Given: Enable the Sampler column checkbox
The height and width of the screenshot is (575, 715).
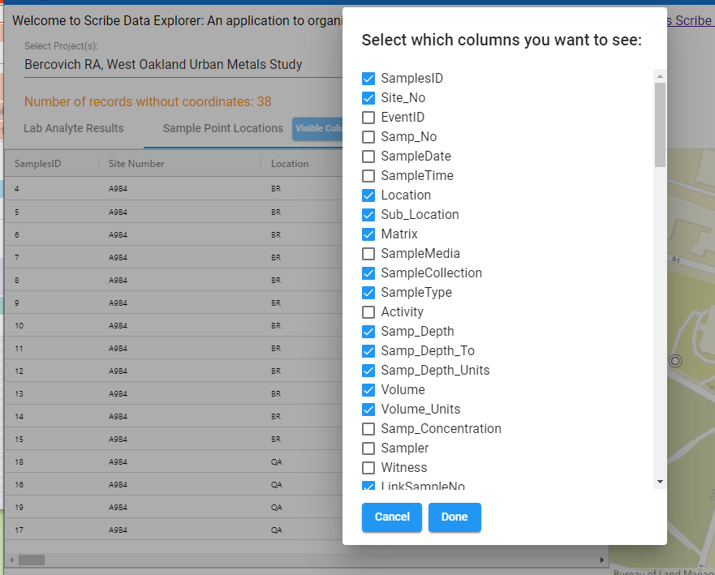Looking at the screenshot, I should click(368, 448).
